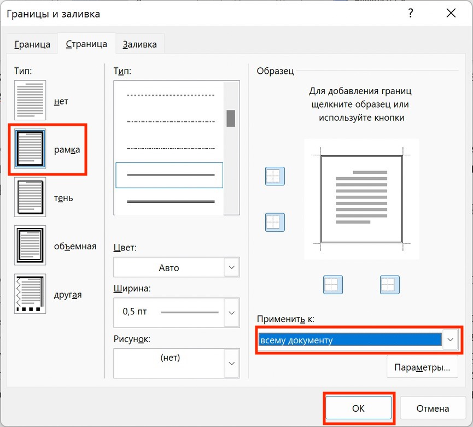Toggle the left border button below preview

coord(332,285)
